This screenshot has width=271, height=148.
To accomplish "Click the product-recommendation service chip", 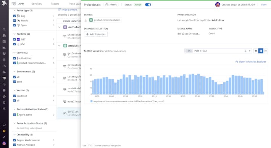I will [105, 20].
